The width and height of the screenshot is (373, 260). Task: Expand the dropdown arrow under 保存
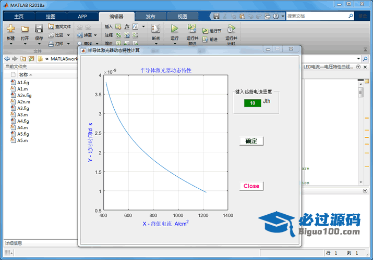click(x=39, y=44)
